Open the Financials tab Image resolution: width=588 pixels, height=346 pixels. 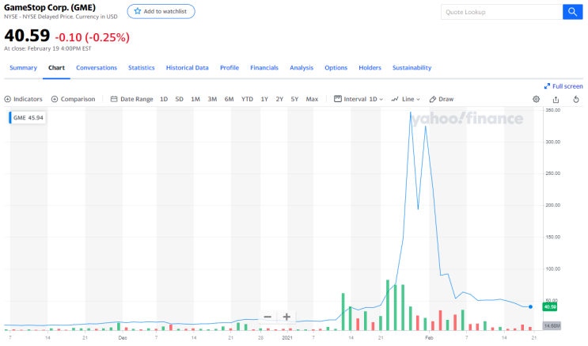pyautogui.click(x=264, y=68)
